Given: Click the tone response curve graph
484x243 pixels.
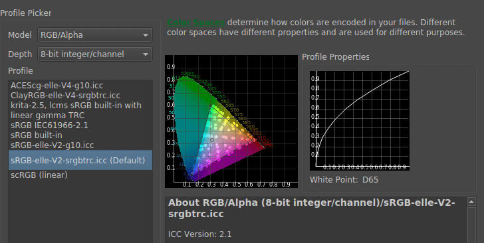Looking at the screenshot, I should point(360,121).
